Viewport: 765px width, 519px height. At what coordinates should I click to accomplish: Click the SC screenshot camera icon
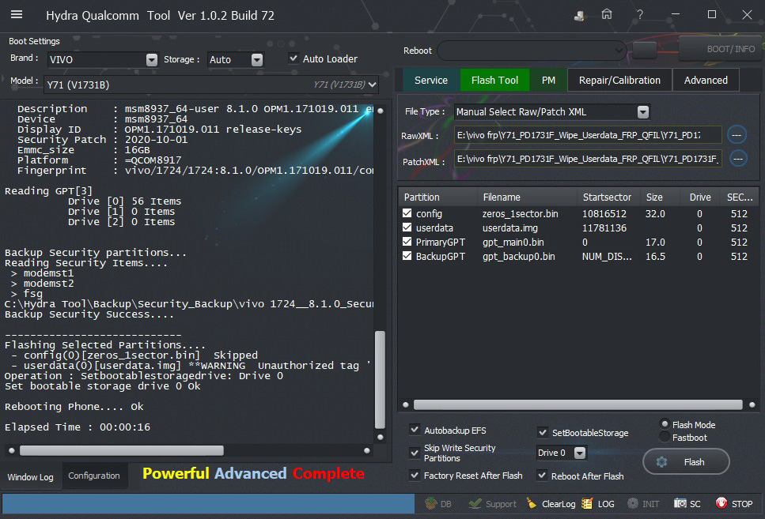[680, 503]
